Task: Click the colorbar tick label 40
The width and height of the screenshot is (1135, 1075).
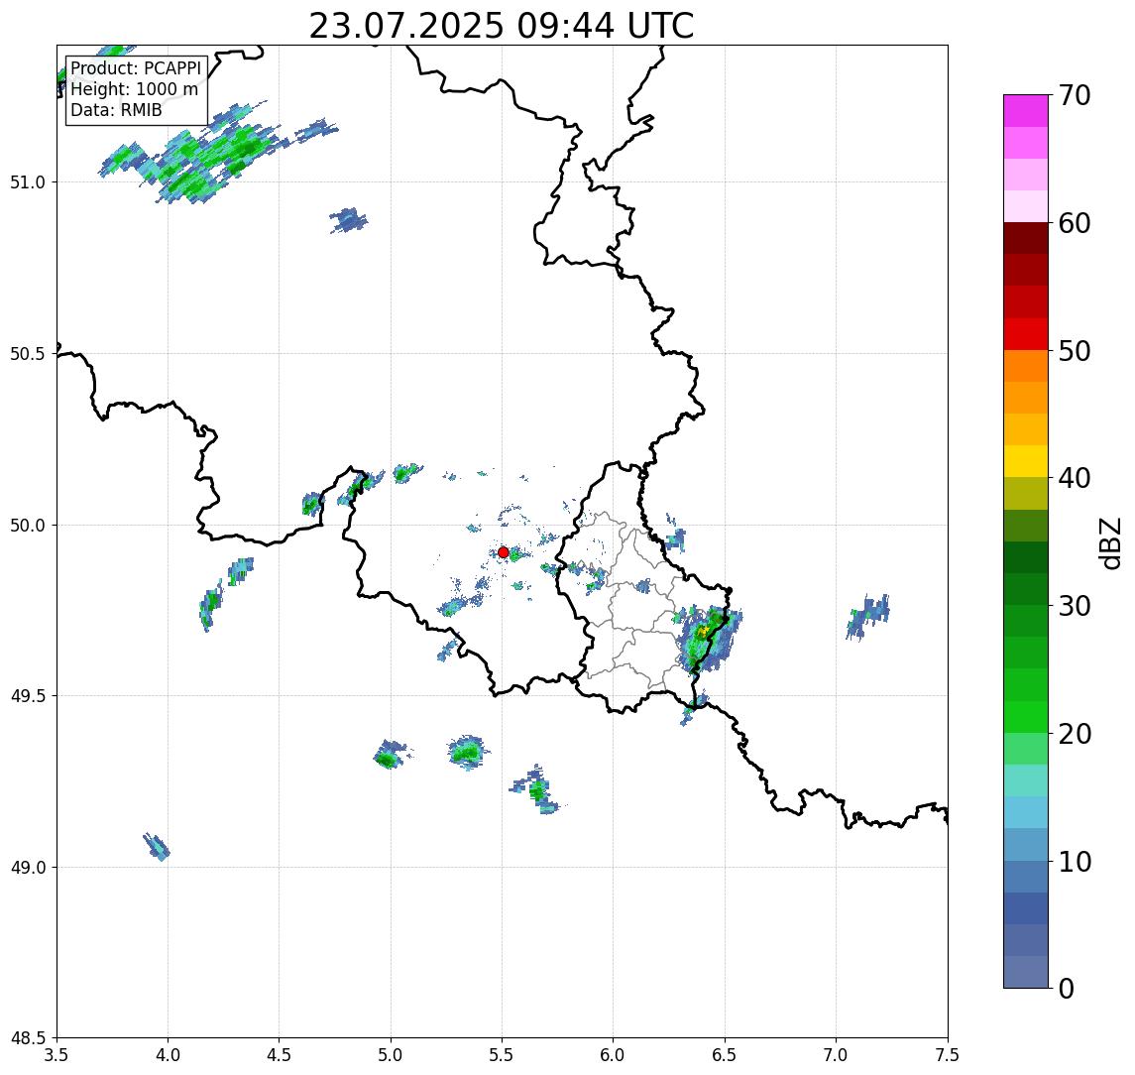Action: tap(1074, 478)
